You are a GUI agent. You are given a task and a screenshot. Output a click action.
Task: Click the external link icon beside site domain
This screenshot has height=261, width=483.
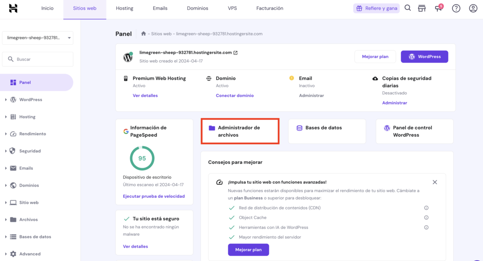[236, 53]
